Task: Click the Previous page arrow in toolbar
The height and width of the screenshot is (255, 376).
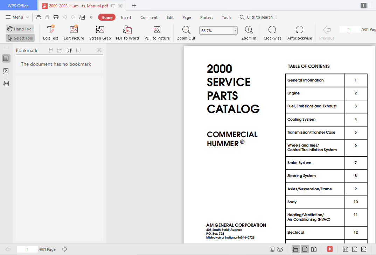Action: click(327, 32)
